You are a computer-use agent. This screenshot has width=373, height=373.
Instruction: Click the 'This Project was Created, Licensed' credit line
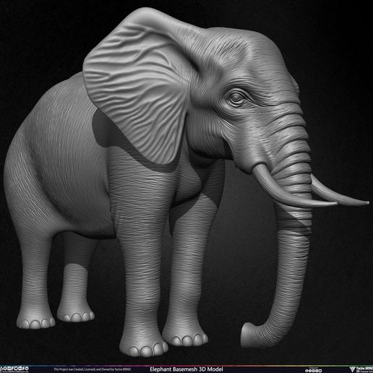point(93,369)
